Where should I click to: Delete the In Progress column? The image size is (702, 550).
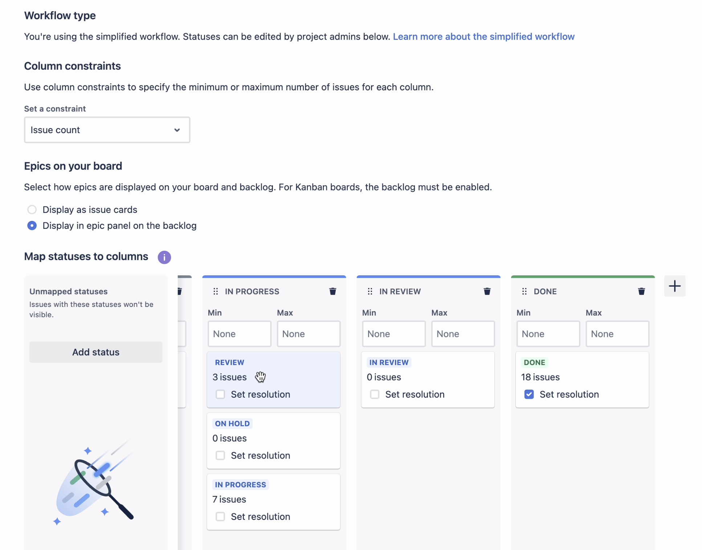click(332, 291)
